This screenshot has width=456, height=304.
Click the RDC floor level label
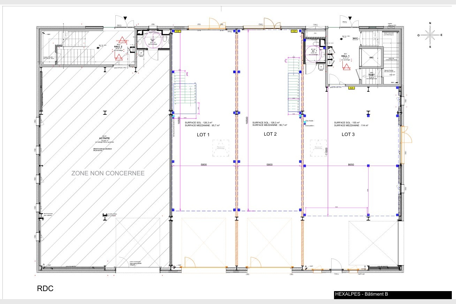[45, 289]
